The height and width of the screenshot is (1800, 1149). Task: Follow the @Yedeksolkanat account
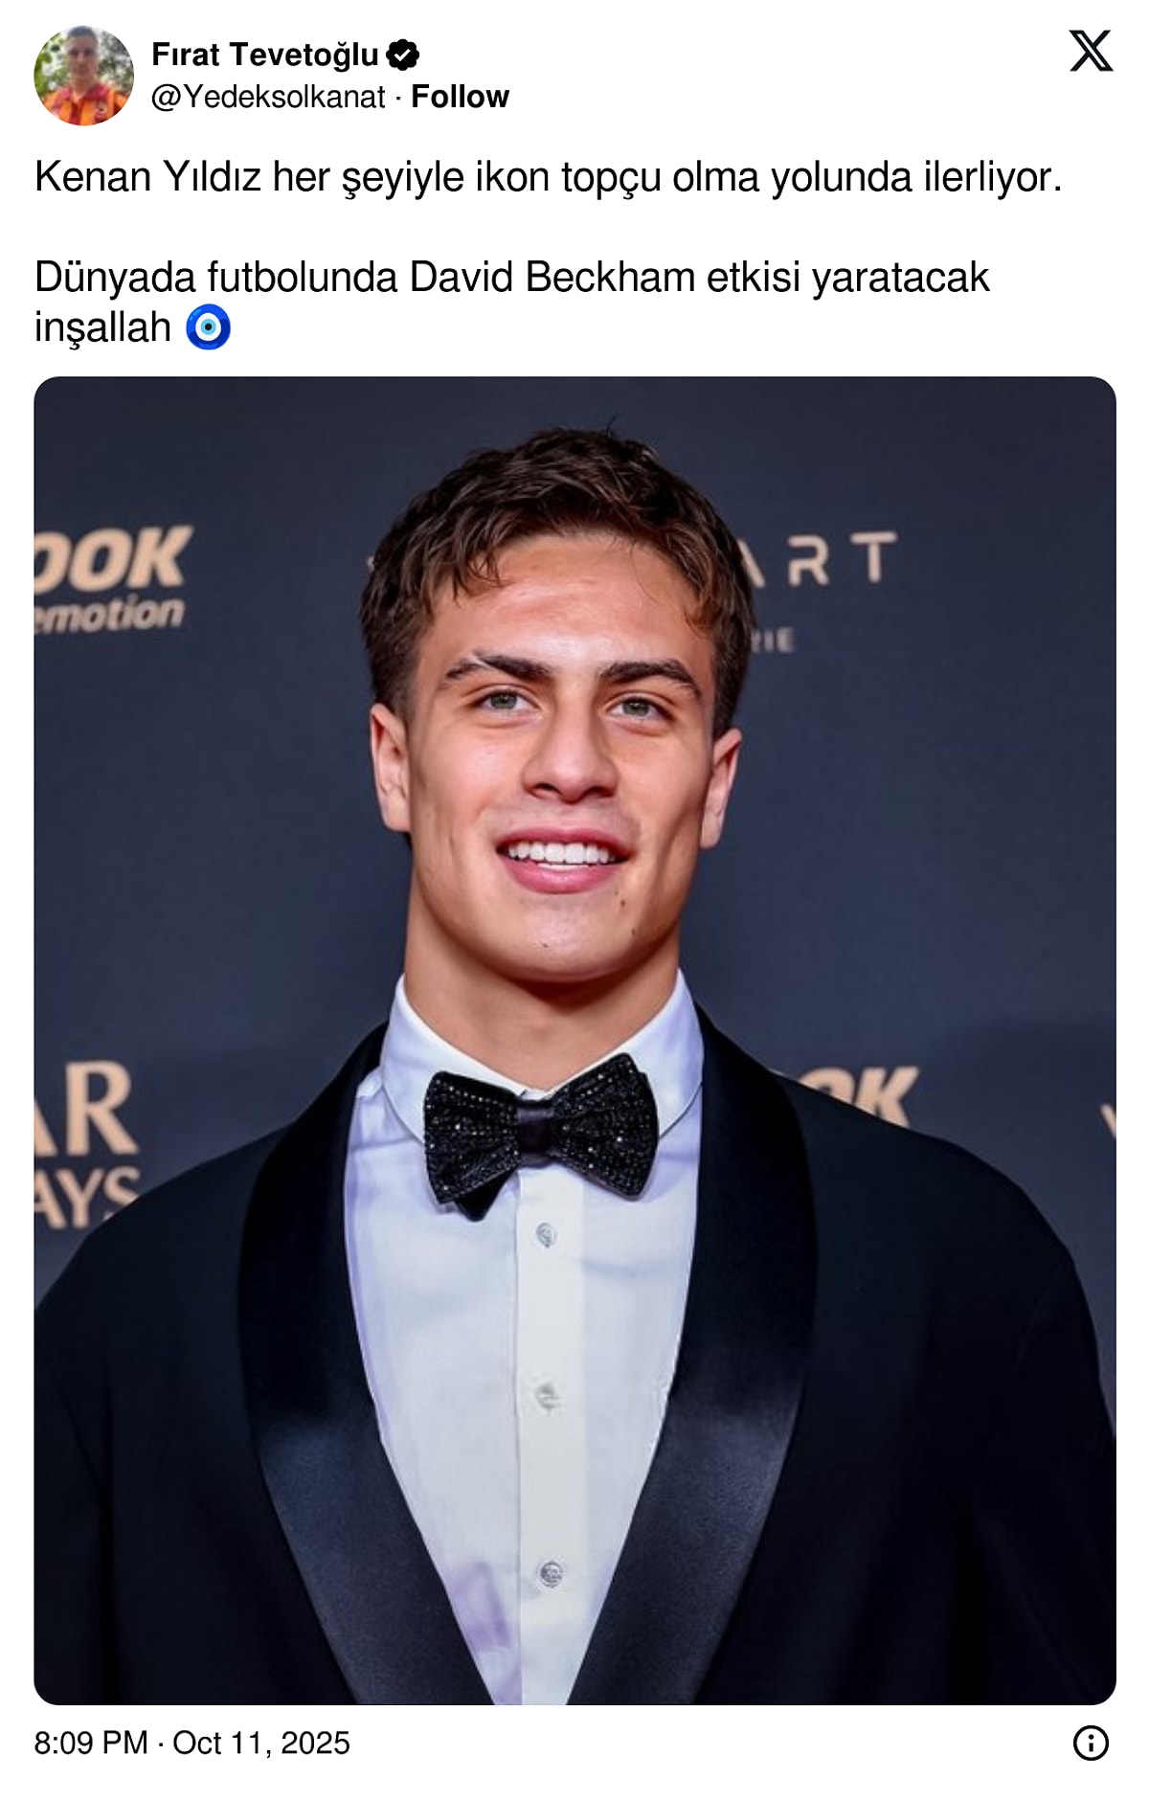(460, 97)
